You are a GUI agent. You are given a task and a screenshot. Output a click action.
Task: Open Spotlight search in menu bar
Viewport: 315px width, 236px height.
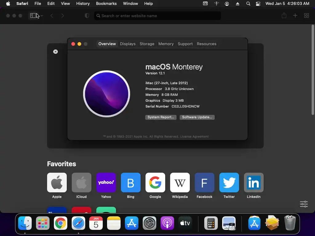click(x=248, y=4)
